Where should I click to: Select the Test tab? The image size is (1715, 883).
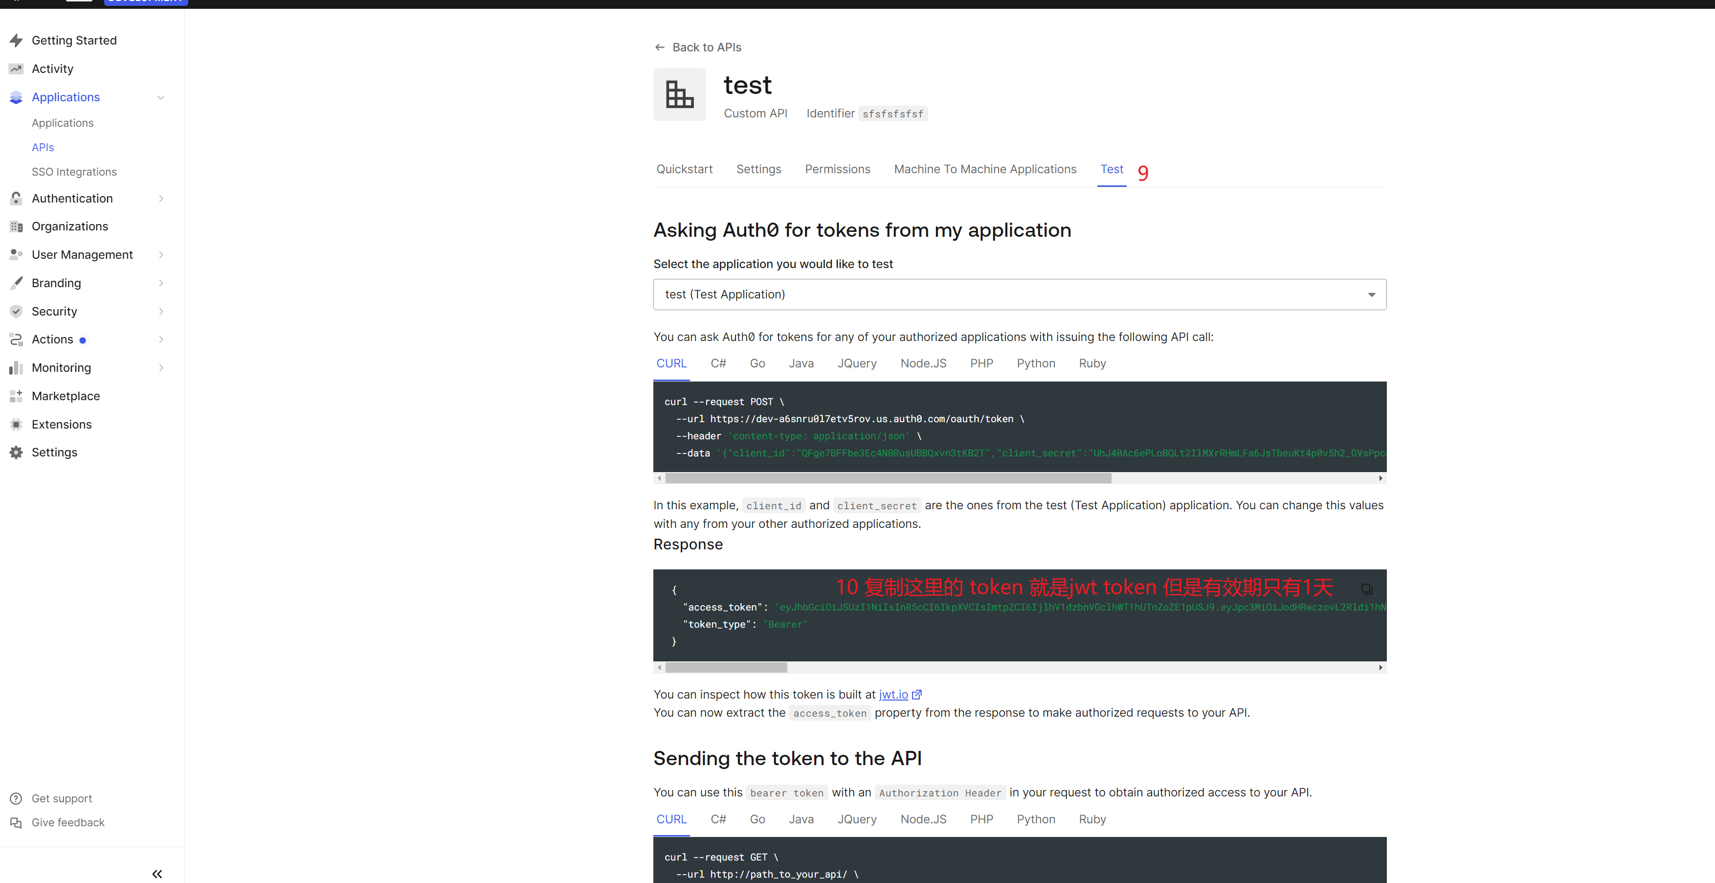(x=1111, y=169)
